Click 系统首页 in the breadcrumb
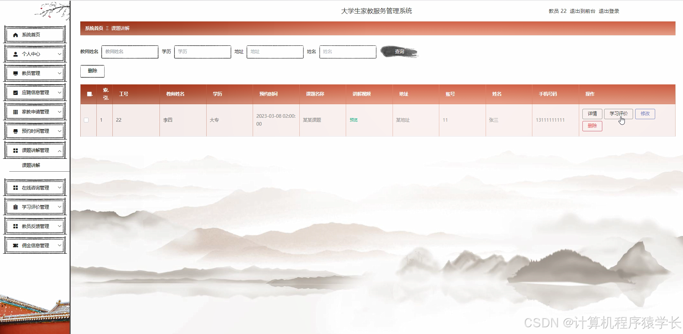 pyautogui.click(x=94, y=29)
